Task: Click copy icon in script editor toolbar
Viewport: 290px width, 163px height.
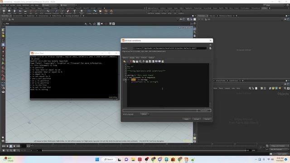Action: tap(134, 62)
